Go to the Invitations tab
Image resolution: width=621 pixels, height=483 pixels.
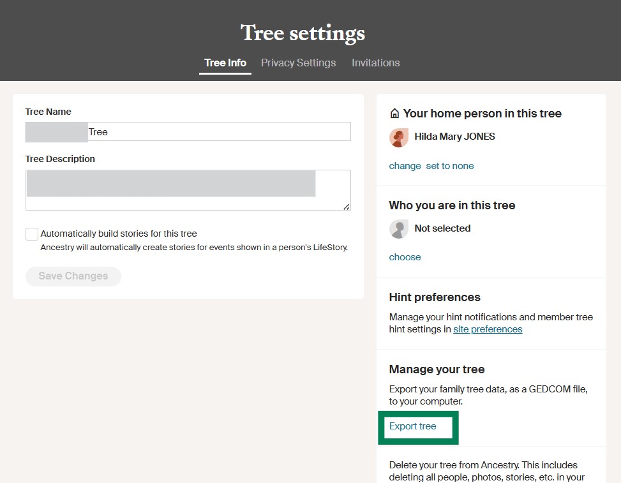pos(375,63)
